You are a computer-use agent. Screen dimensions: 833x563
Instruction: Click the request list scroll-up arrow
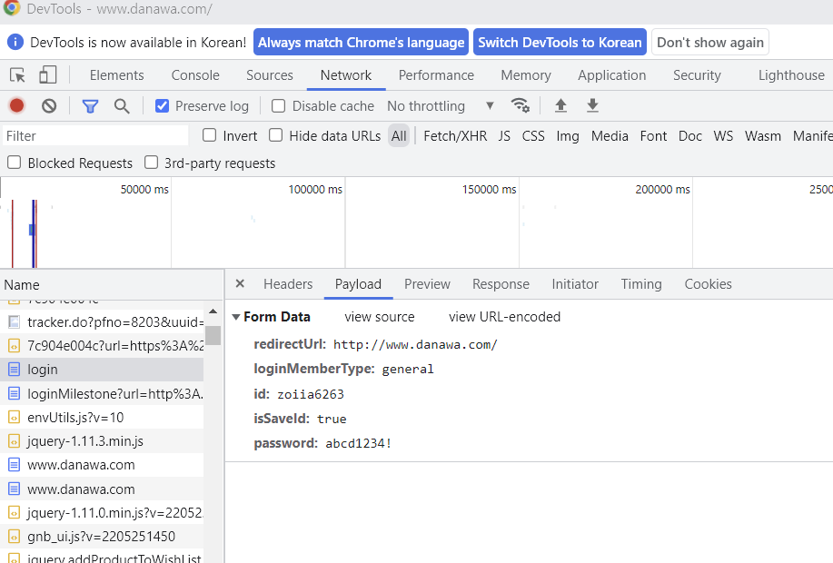[213, 311]
